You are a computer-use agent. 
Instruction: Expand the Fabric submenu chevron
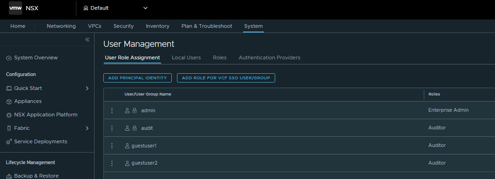tap(88, 128)
